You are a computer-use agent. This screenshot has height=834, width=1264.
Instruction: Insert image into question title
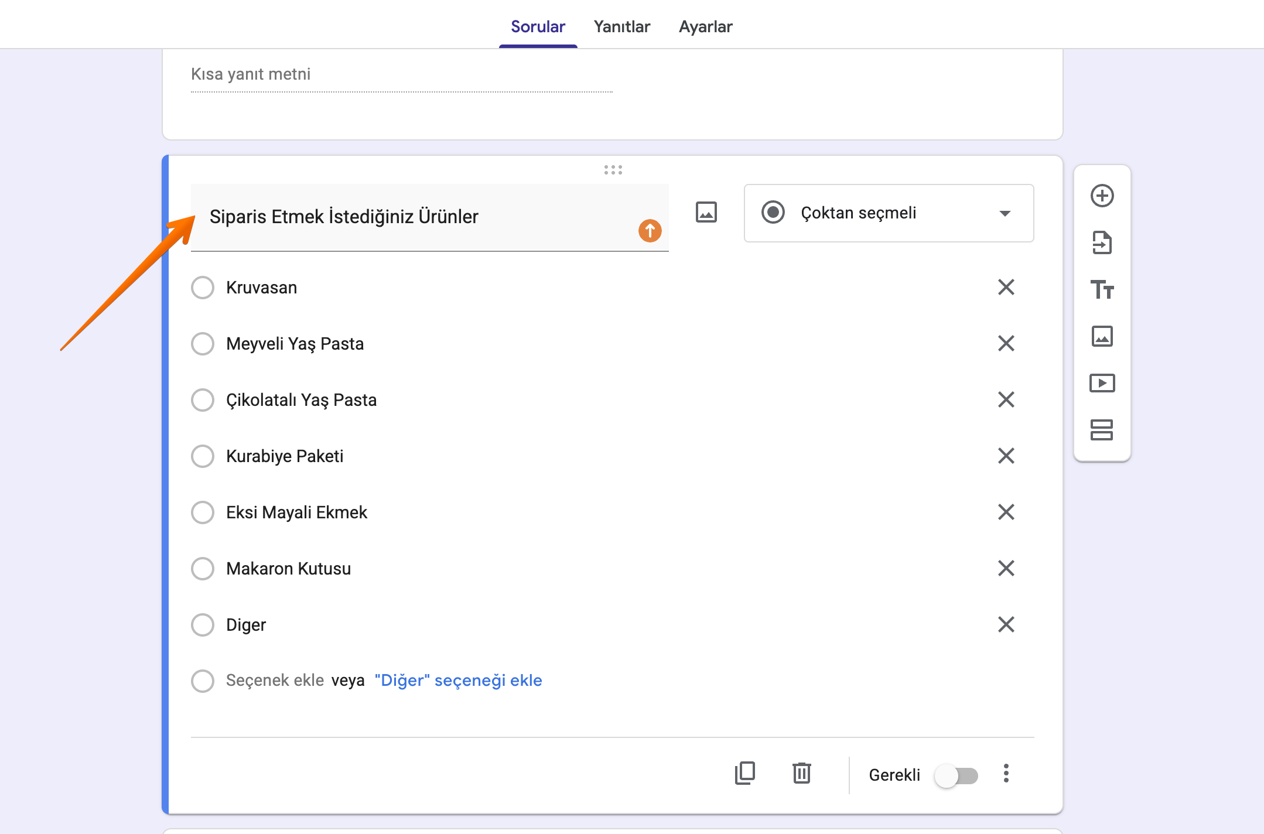(x=706, y=212)
